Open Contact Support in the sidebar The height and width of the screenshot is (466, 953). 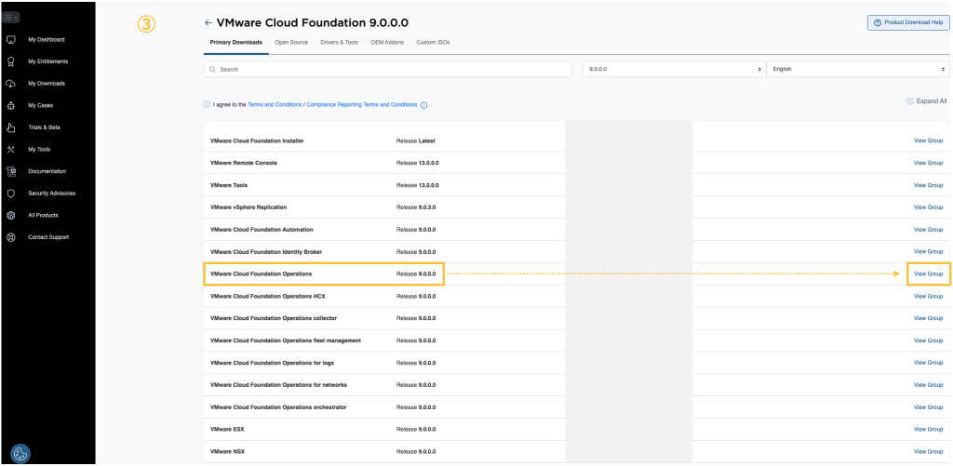[48, 237]
